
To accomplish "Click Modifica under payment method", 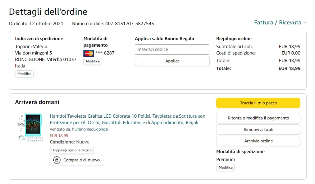I will click(93, 61).
